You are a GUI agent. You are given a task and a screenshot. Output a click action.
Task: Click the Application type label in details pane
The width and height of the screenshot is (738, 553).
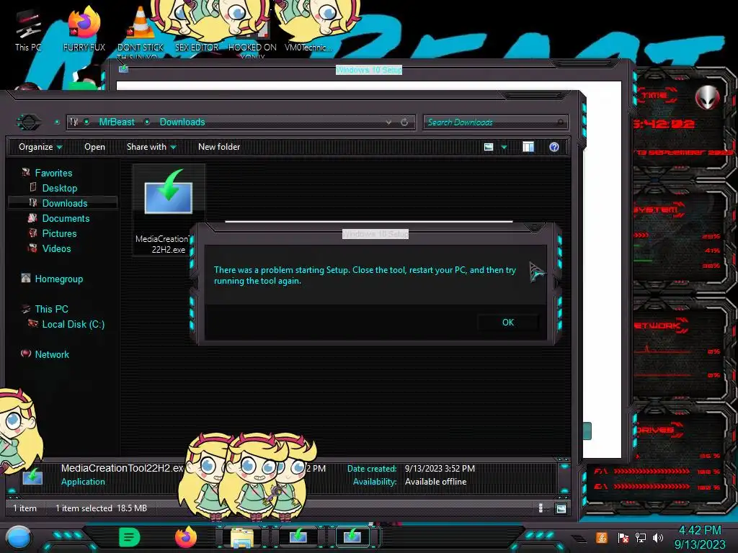pos(83,482)
